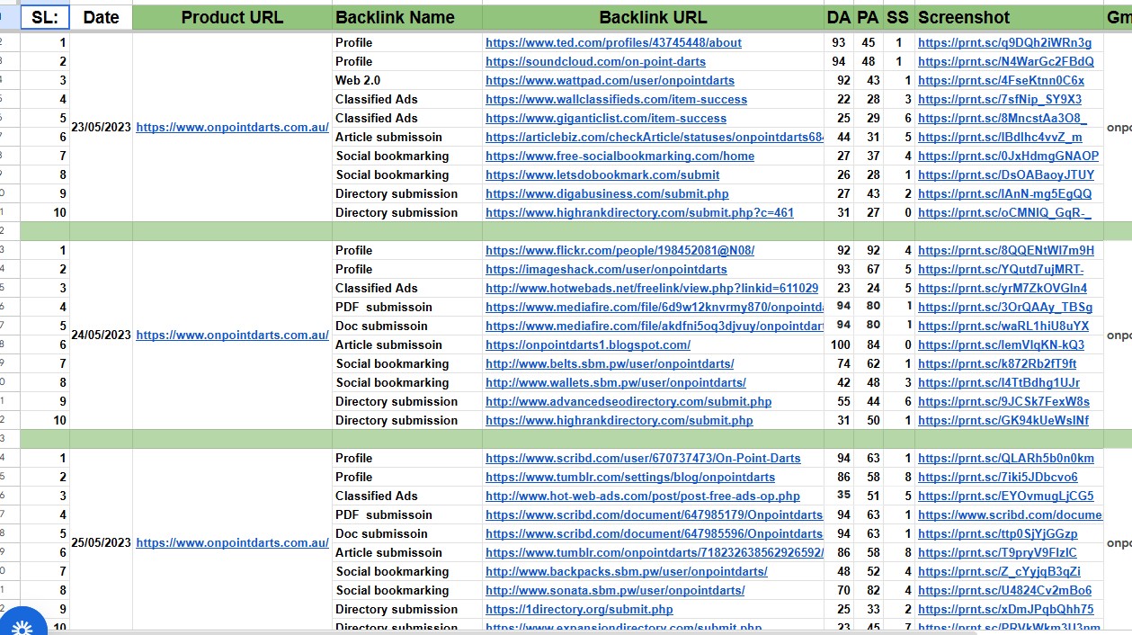Open the onpointdarts1.blogspot.com link

[x=588, y=344]
